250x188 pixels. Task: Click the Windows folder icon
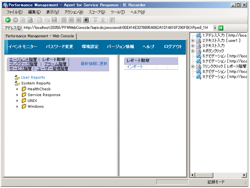pyautogui.click(x=24, y=106)
